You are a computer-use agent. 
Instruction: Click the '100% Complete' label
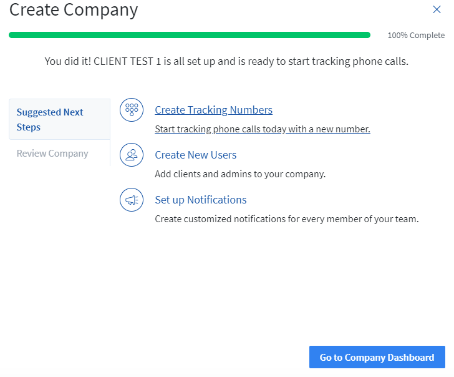[x=416, y=36]
